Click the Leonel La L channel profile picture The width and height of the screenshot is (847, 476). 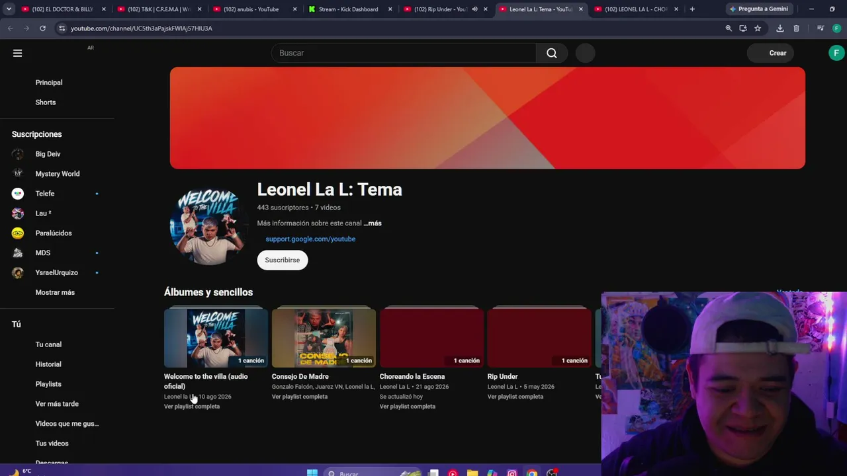pyautogui.click(x=209, y=225)
